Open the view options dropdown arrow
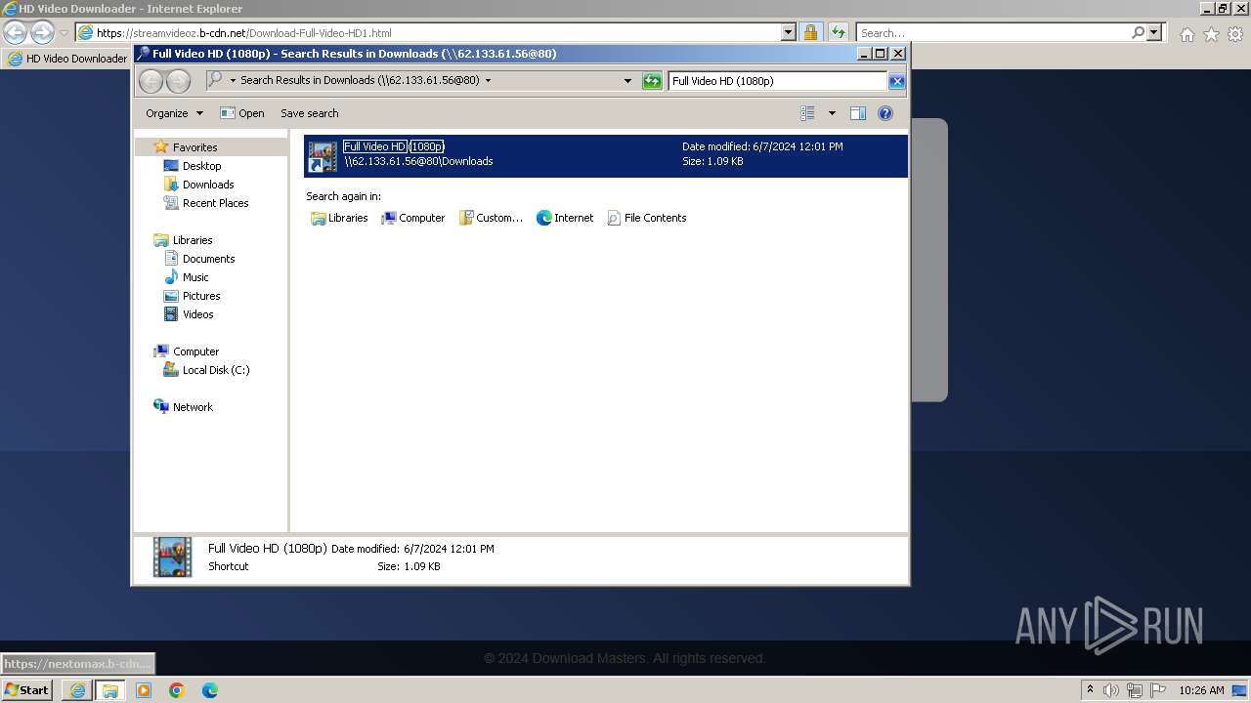Screen dimensions: 1251x703 [x=832, y=113]
